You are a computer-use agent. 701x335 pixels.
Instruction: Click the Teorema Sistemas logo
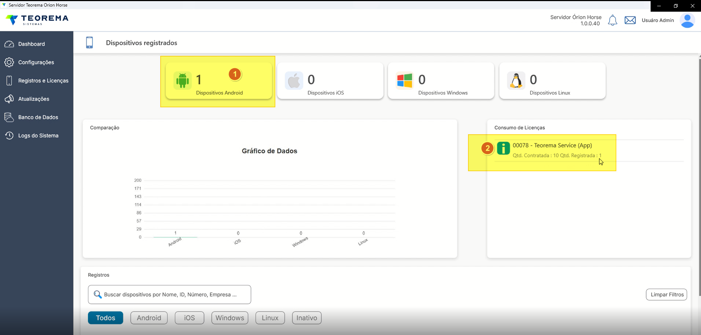coord(37,20)
